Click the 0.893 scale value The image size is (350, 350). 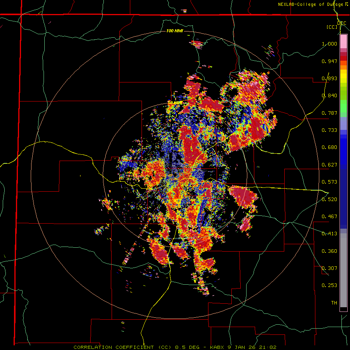coord(329,78)
